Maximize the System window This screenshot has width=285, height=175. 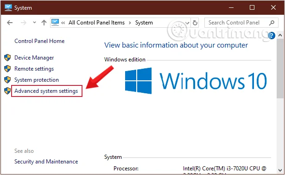[252, 7]
